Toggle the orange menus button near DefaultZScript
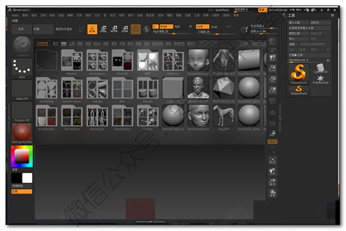The width and height of the screenshot is (346, 231). 262,10
